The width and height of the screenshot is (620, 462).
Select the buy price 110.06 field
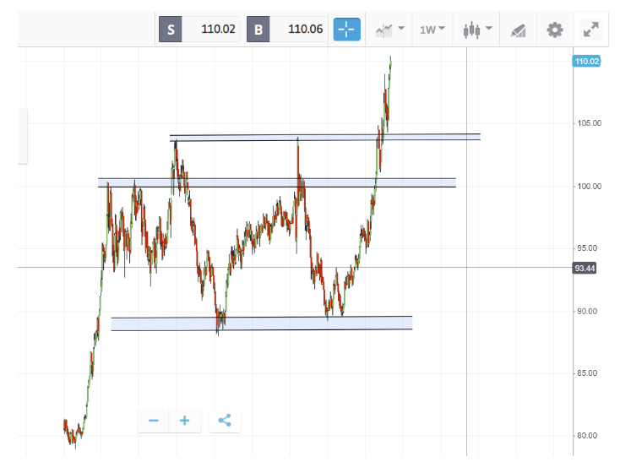click(298, 30)
